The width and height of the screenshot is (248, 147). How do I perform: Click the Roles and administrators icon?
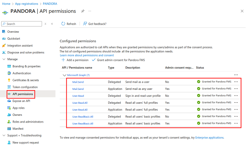point(9,122)
